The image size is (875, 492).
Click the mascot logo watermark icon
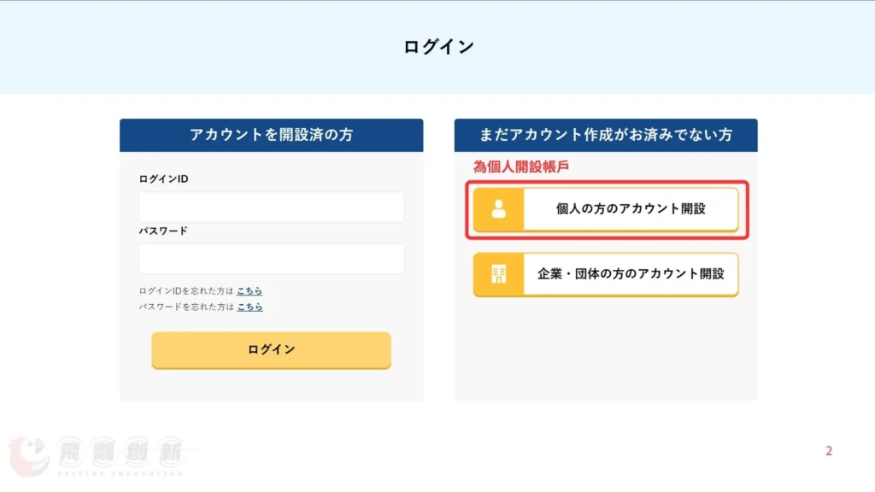28,459
